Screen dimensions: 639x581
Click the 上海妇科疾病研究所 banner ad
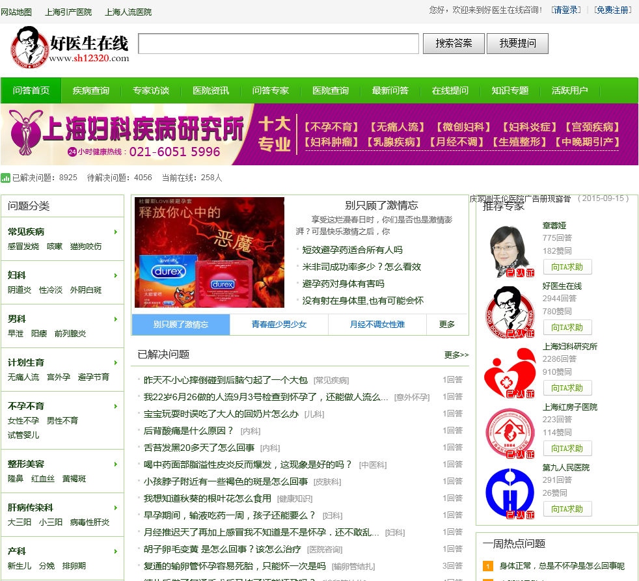[x=319, y=135]
